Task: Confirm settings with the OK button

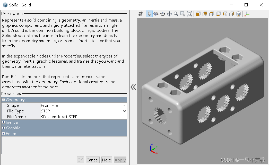Action: (x=80, y=160)
